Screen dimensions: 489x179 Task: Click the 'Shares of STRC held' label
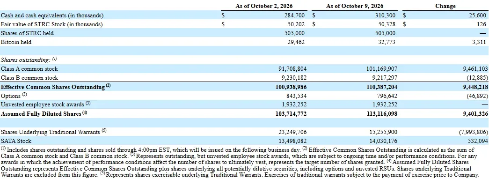27,33
